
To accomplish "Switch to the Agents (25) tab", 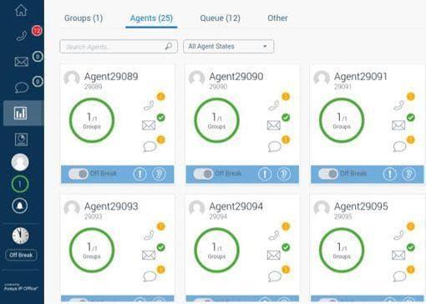I will click(x=151, y=18).
